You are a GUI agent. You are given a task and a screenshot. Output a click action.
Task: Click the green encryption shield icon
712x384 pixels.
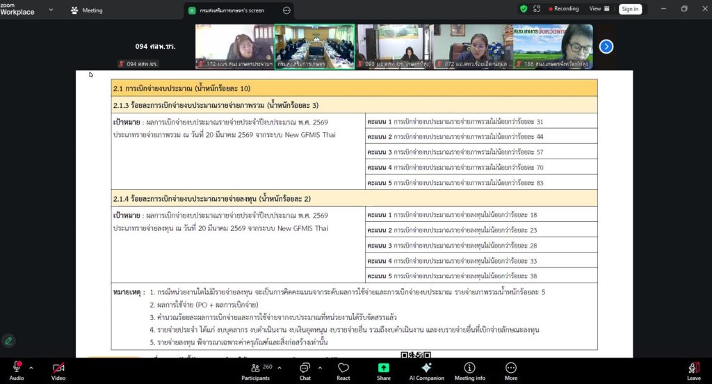[524, 9]
